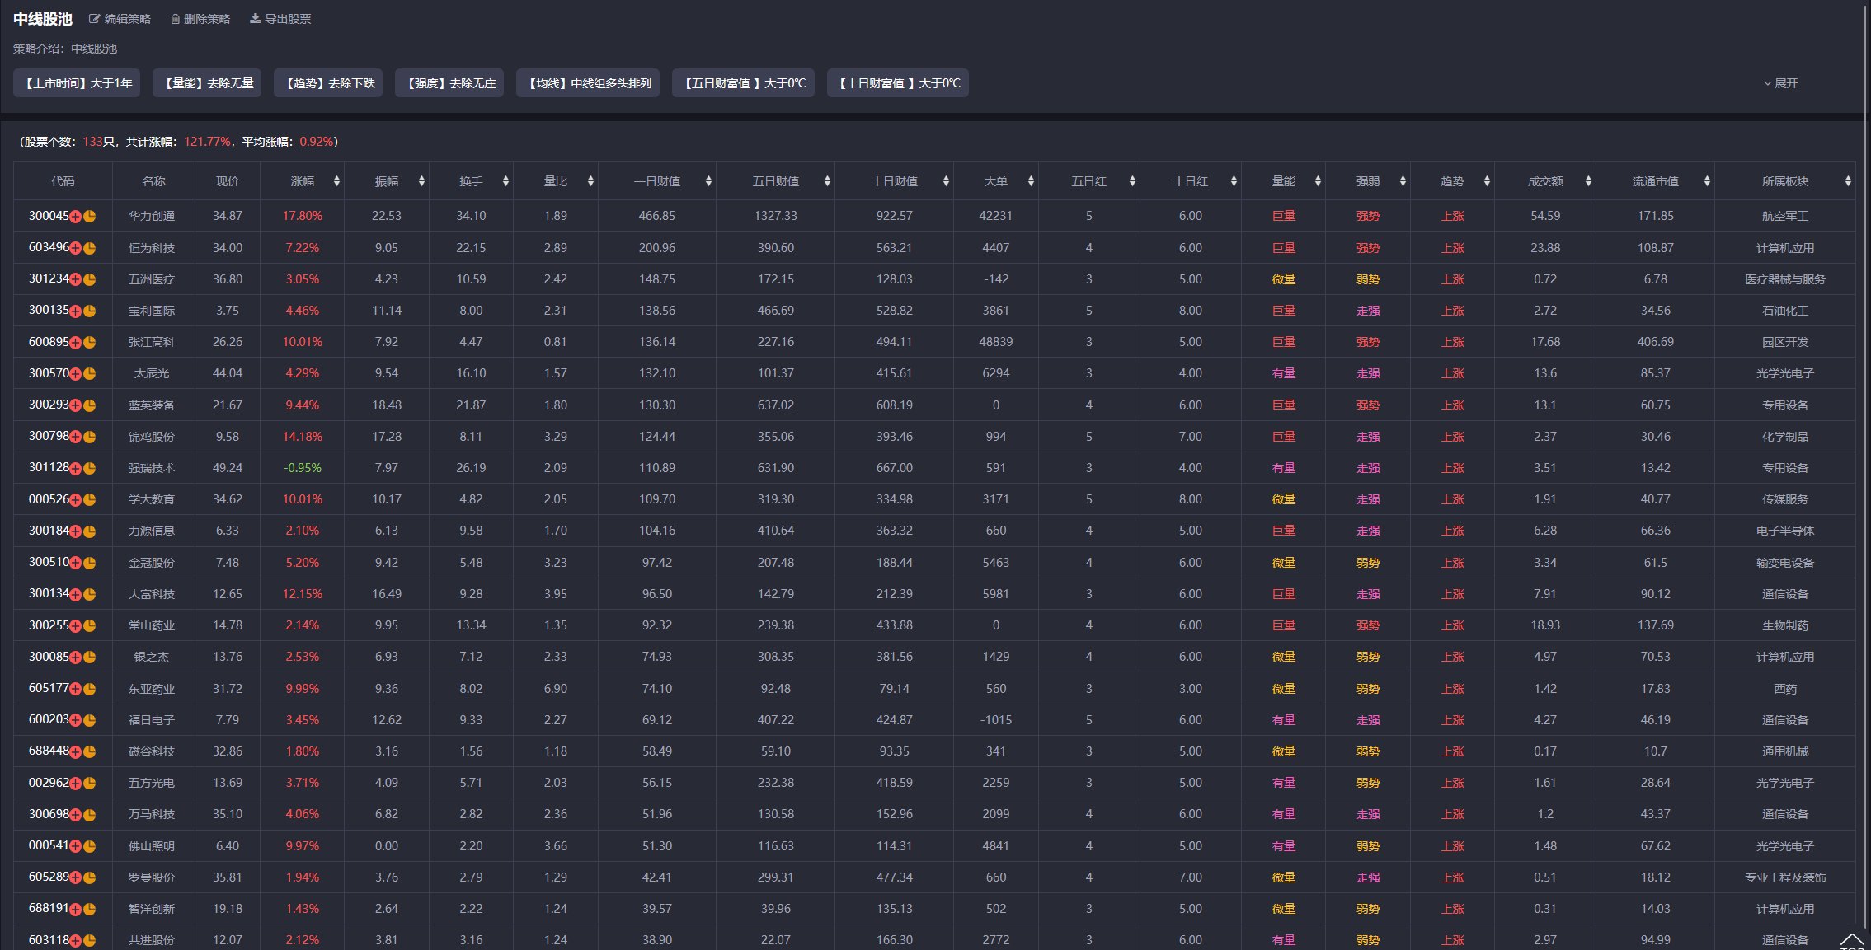Screen dimensions: 1871x950
Task: Sort by 十日红 column arrows
Action: tap(1234, 181)
